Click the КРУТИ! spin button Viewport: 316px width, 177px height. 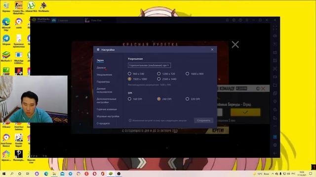(x=218, y=131)
